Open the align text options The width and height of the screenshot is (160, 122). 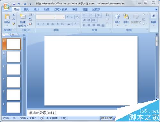tap(108, 19)
